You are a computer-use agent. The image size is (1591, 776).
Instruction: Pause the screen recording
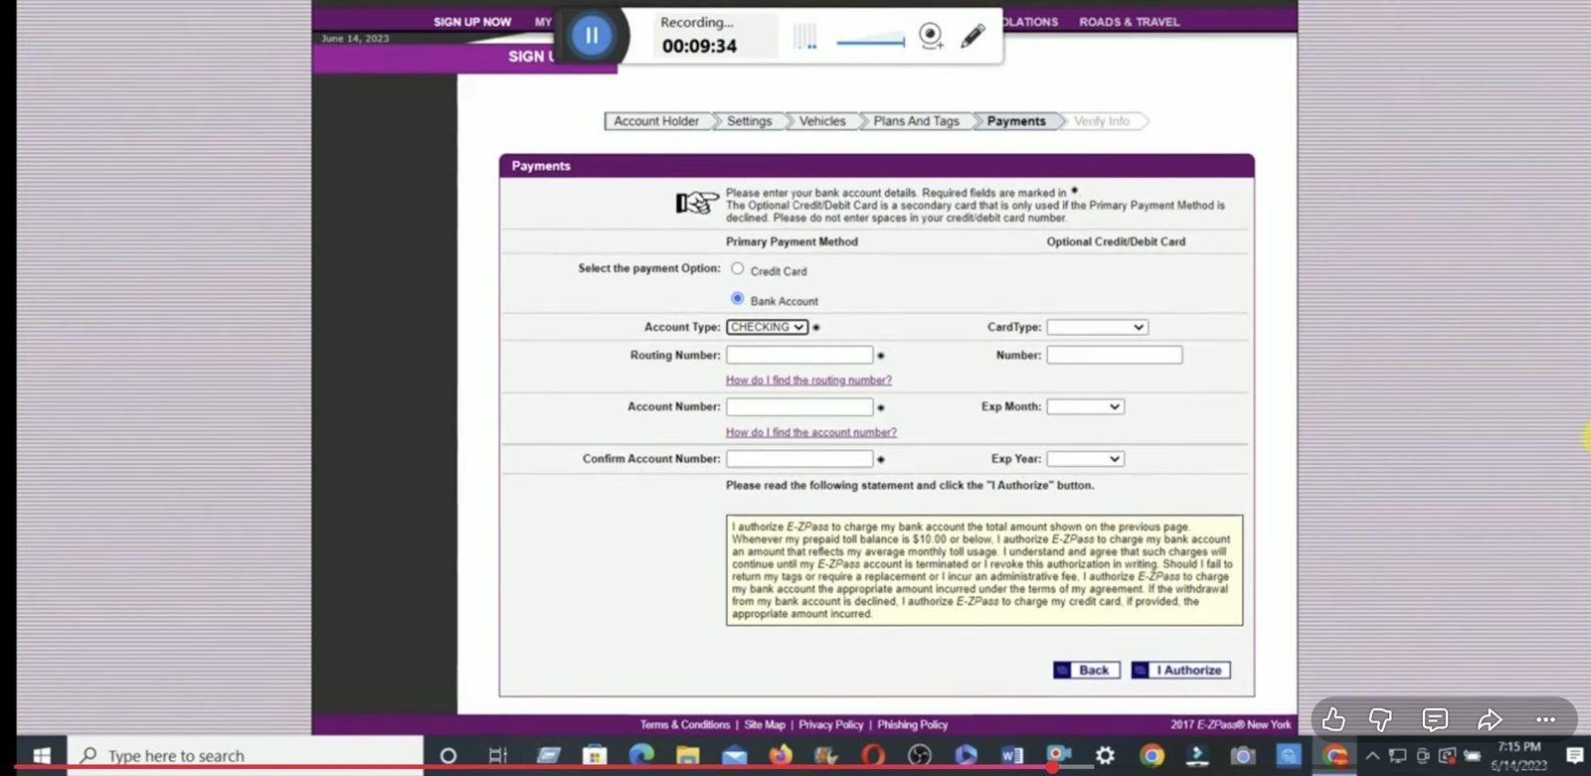(x=592, y=36)
